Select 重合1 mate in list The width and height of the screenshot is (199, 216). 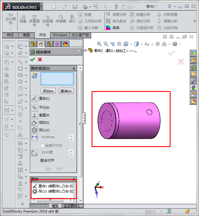[x=53, y=186]
